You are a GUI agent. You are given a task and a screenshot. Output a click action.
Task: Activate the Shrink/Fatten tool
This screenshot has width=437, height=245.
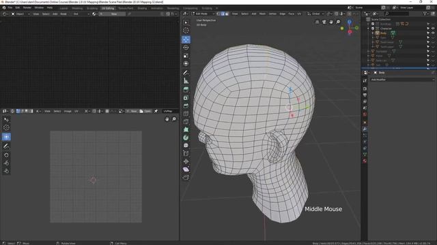tap(186, 162)
